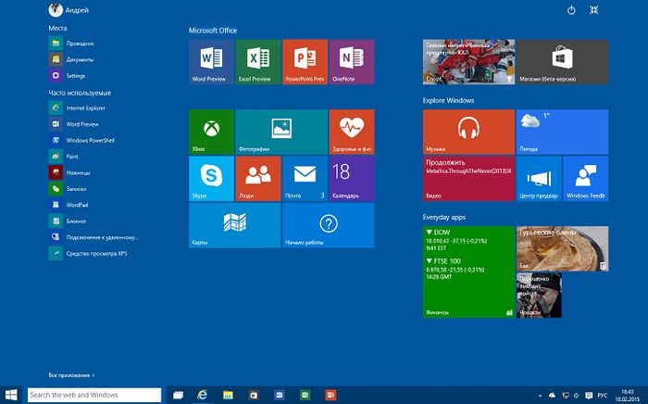Screen dimensions: 648x404
Task: Open the Word Preview tile
Action: [211, 62]
